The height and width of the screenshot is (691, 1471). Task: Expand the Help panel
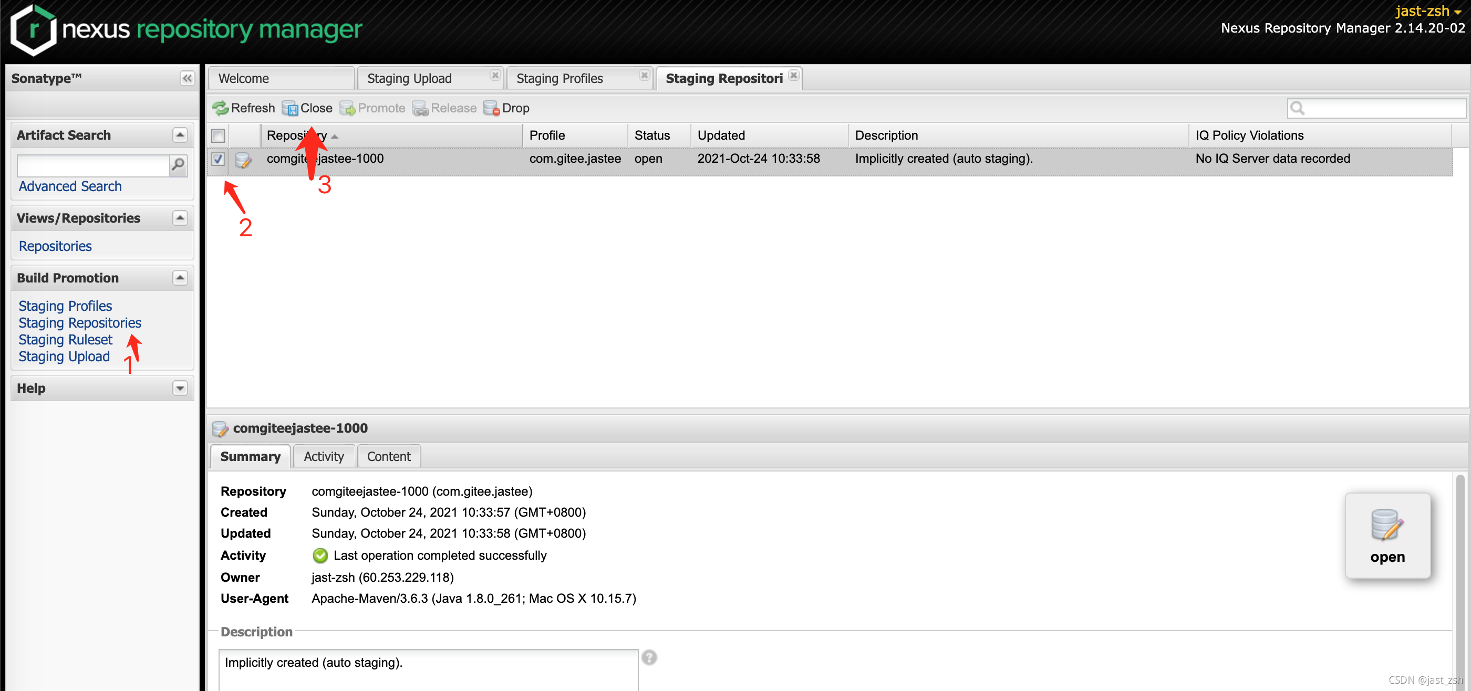click(x=180, y=388)
